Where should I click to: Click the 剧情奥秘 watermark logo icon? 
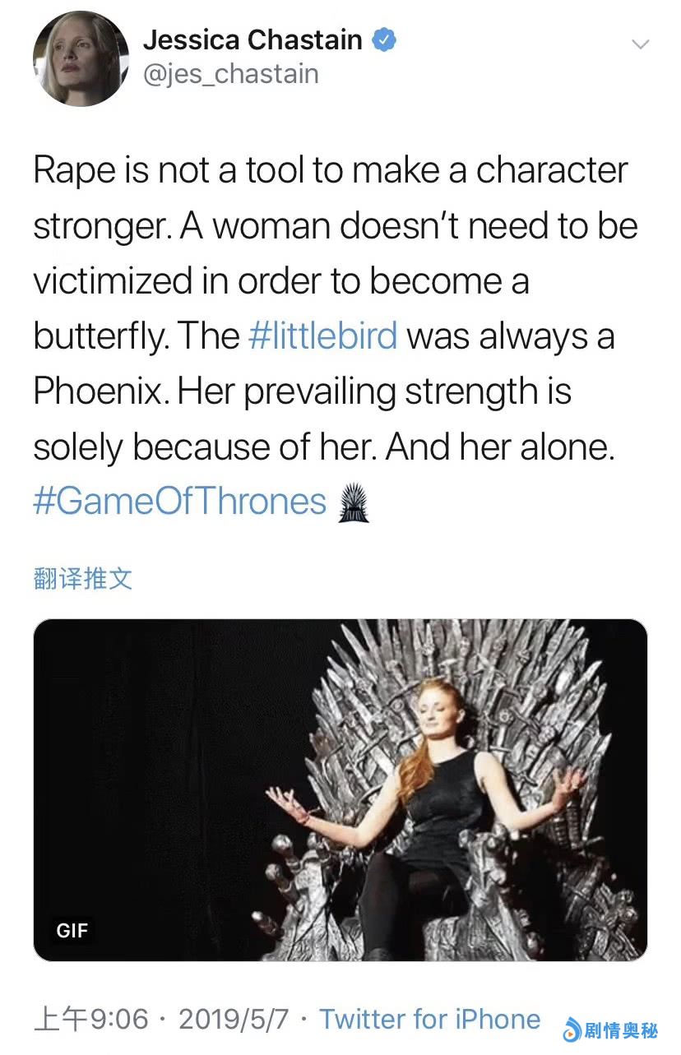pos(572,1030)
